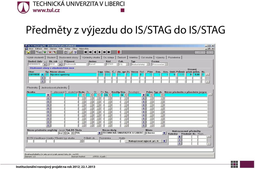Expand the Původní typ studia dropdown
This screenshot has height=169, width=255.
(81, 141)
